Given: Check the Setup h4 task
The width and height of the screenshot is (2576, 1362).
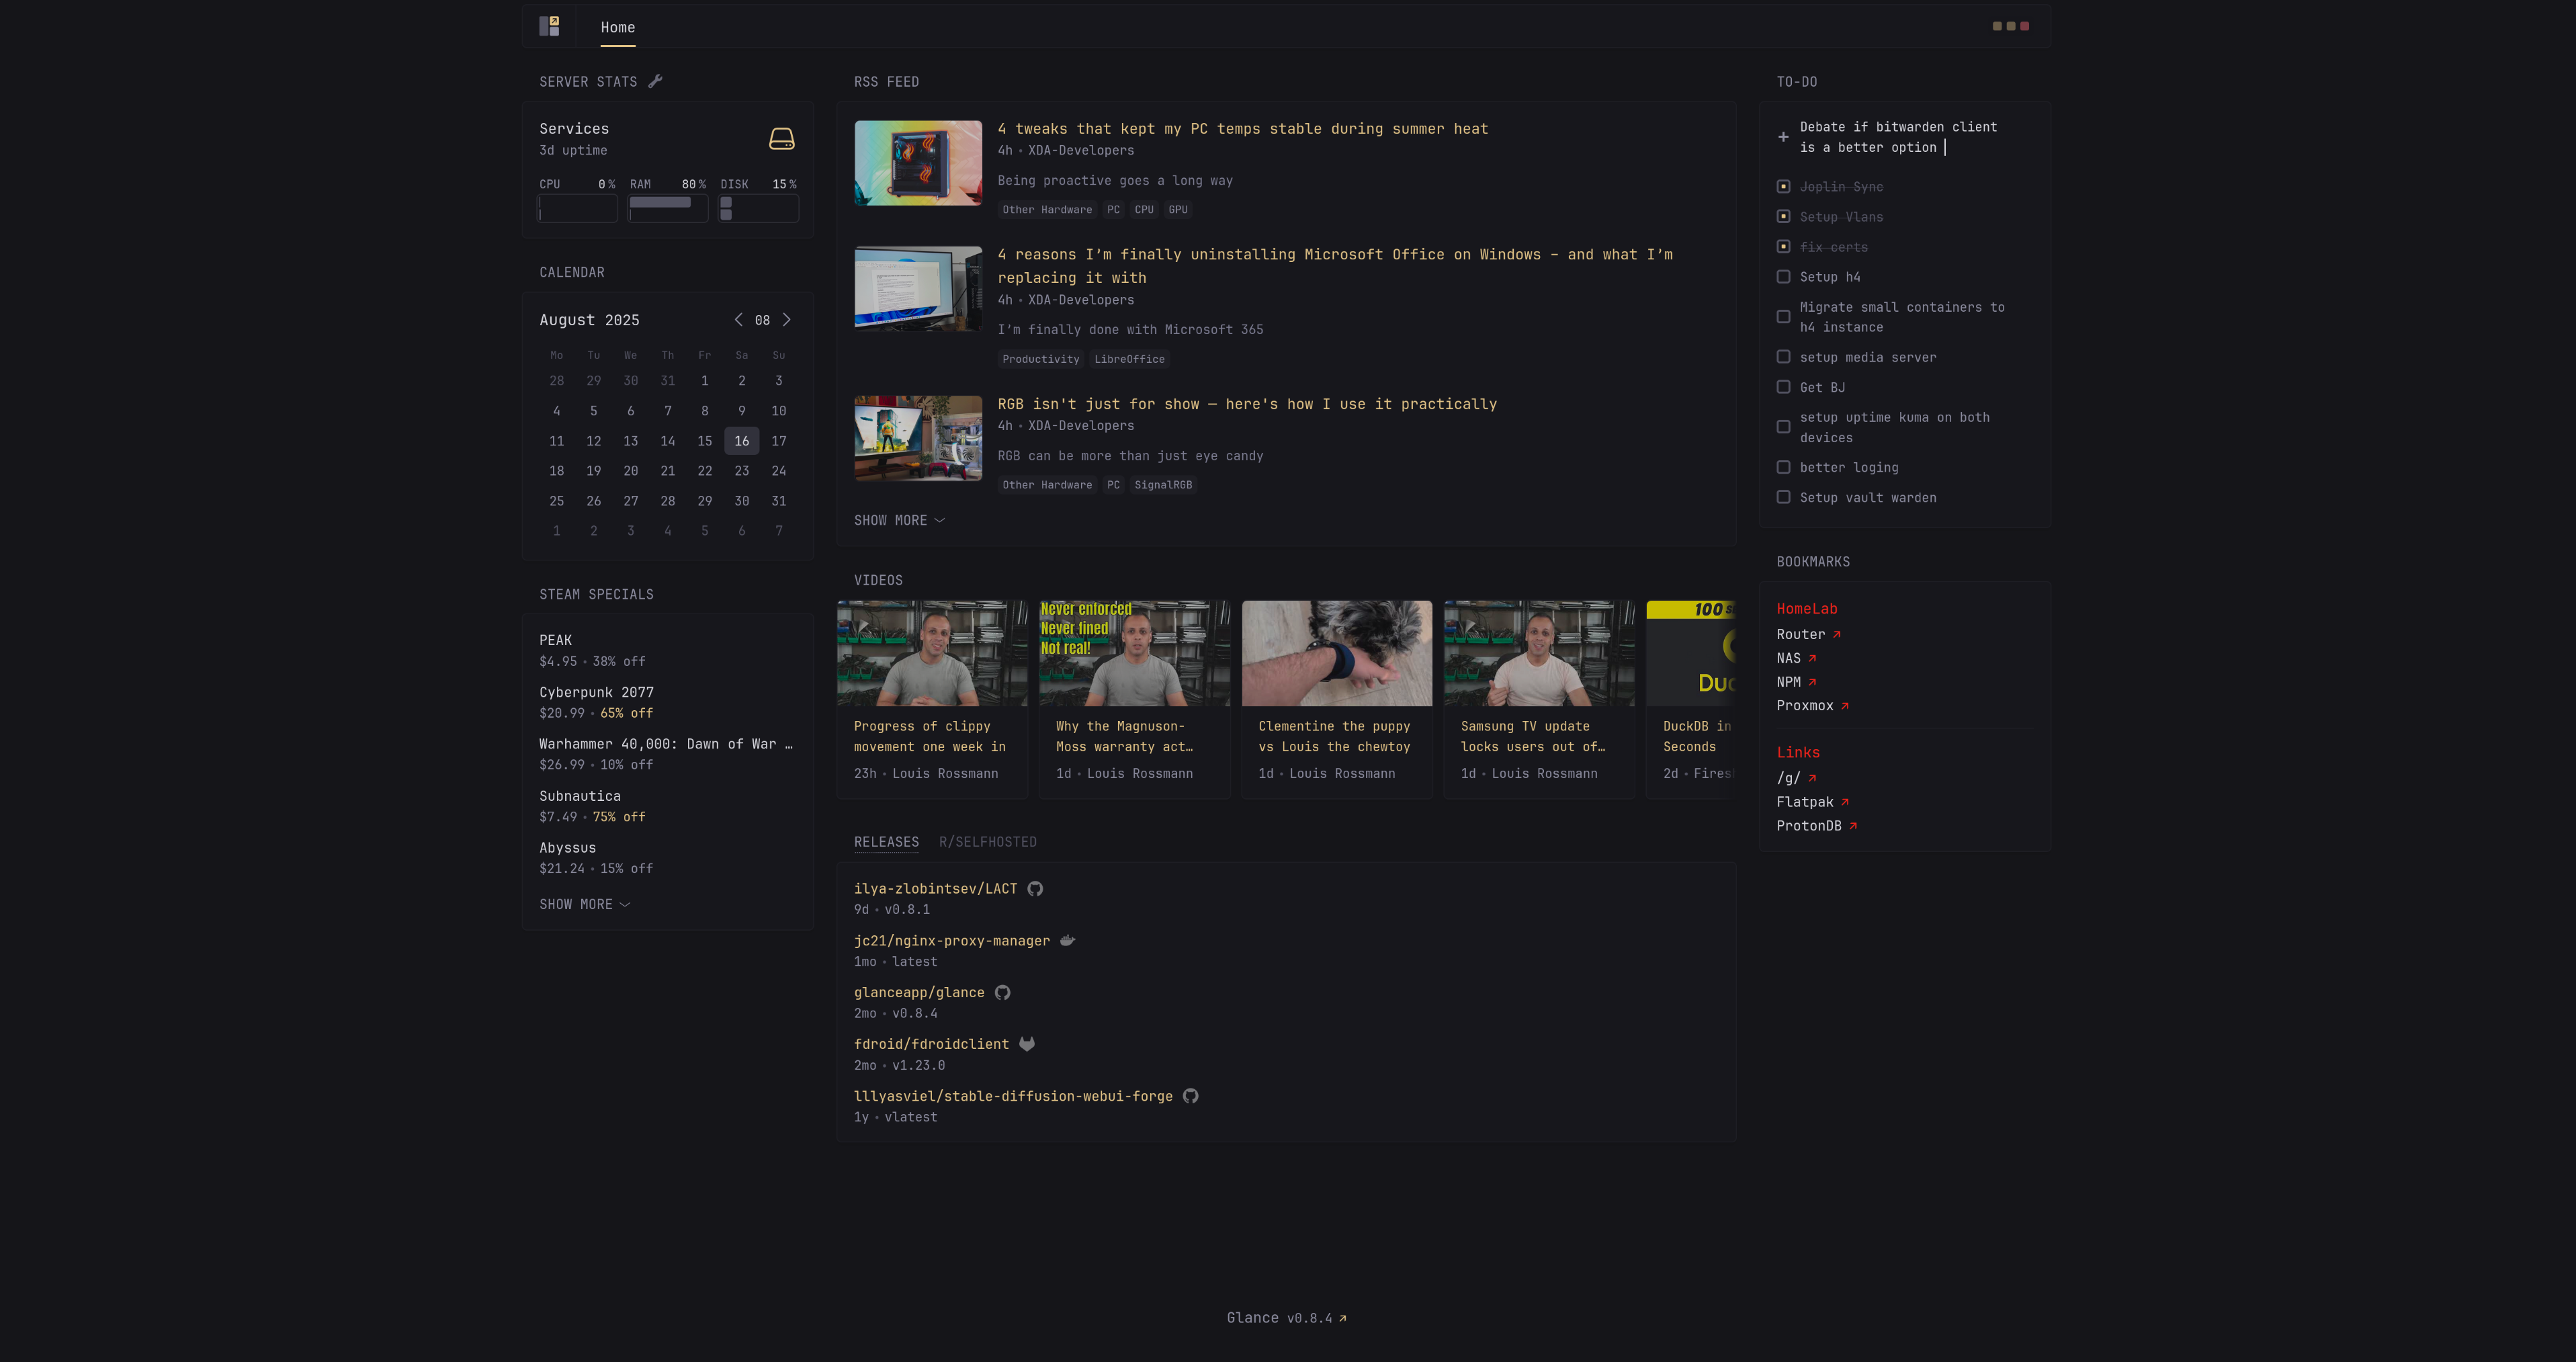Looking at the screenshot, I should pyautogui.click(x=1783, y=277).
